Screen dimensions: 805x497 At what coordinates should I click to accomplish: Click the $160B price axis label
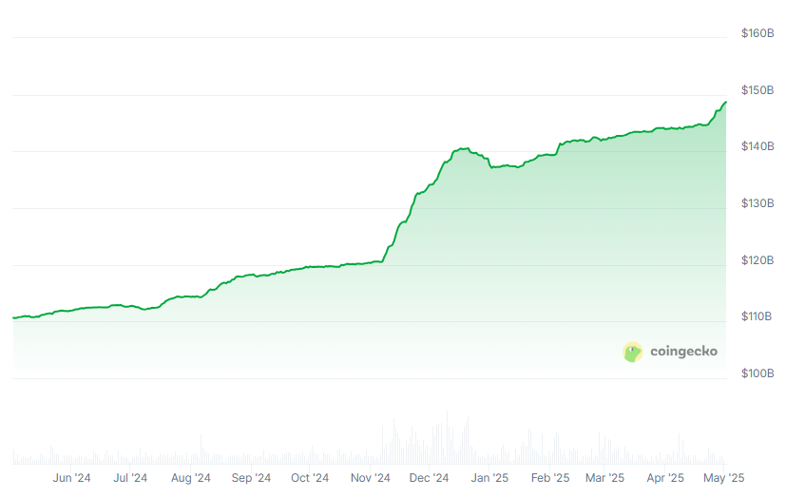pyautogui.click(x=757, y=34)
